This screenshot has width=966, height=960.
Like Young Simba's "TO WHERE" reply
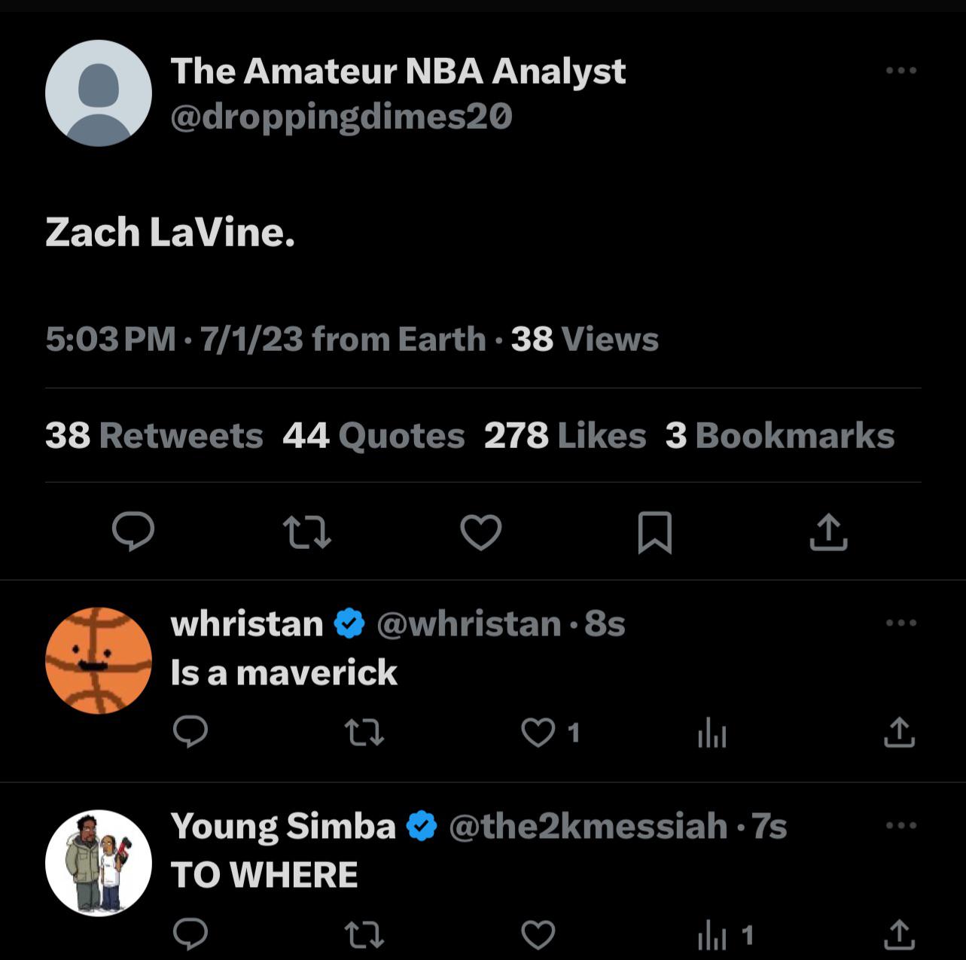pyautogui.click(x=538, y=934)
